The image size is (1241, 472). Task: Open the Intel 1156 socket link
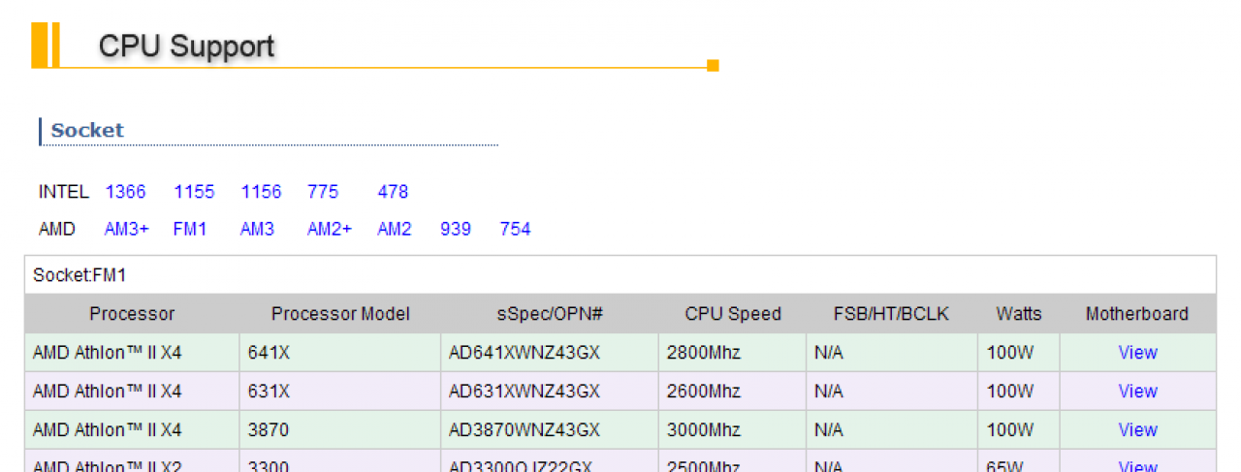pyautogui.click(x=261, y=192)
